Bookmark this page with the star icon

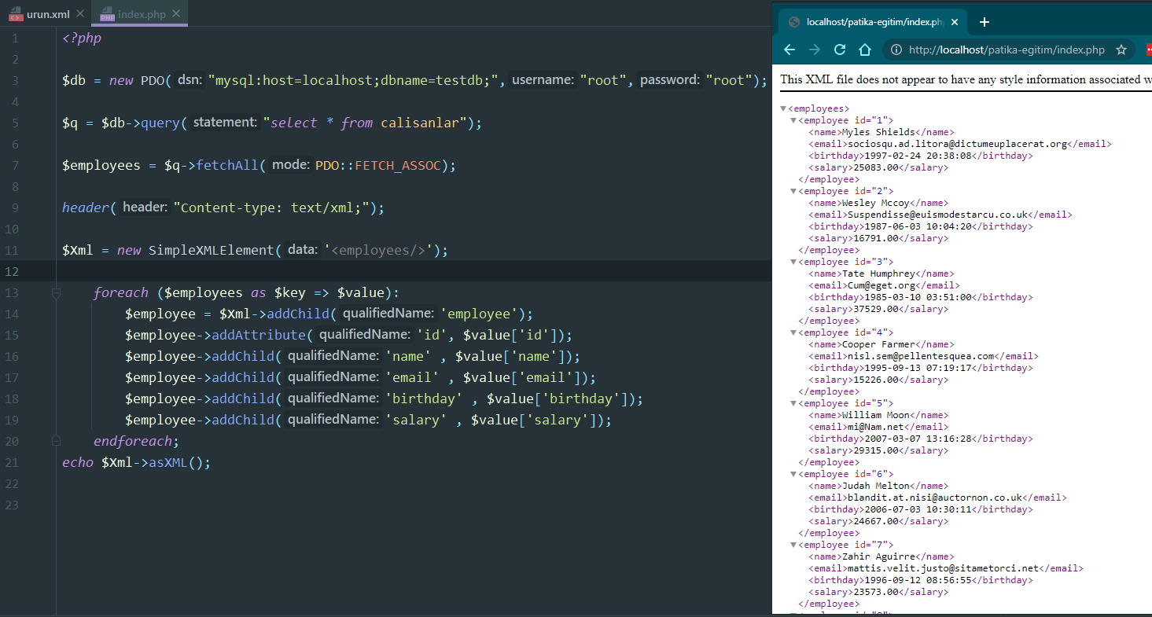(1121, 50)
